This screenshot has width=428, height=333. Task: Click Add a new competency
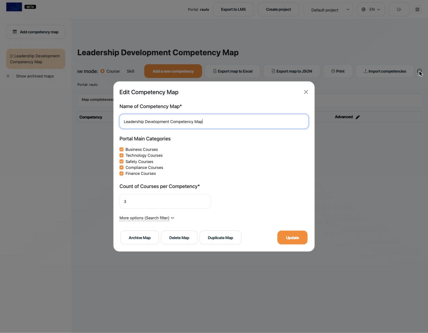tap(173, 71)
